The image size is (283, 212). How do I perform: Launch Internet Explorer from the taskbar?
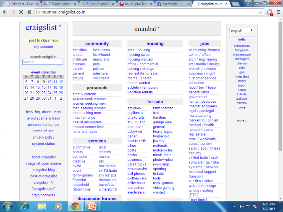25,206
